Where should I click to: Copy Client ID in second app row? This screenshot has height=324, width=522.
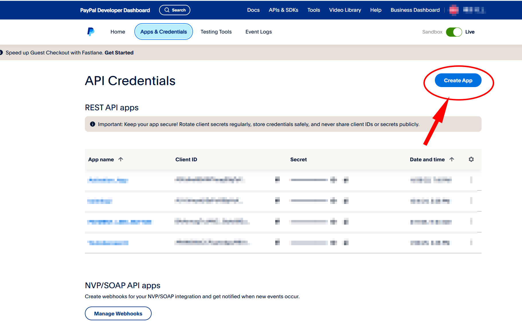tap(277, 201)
